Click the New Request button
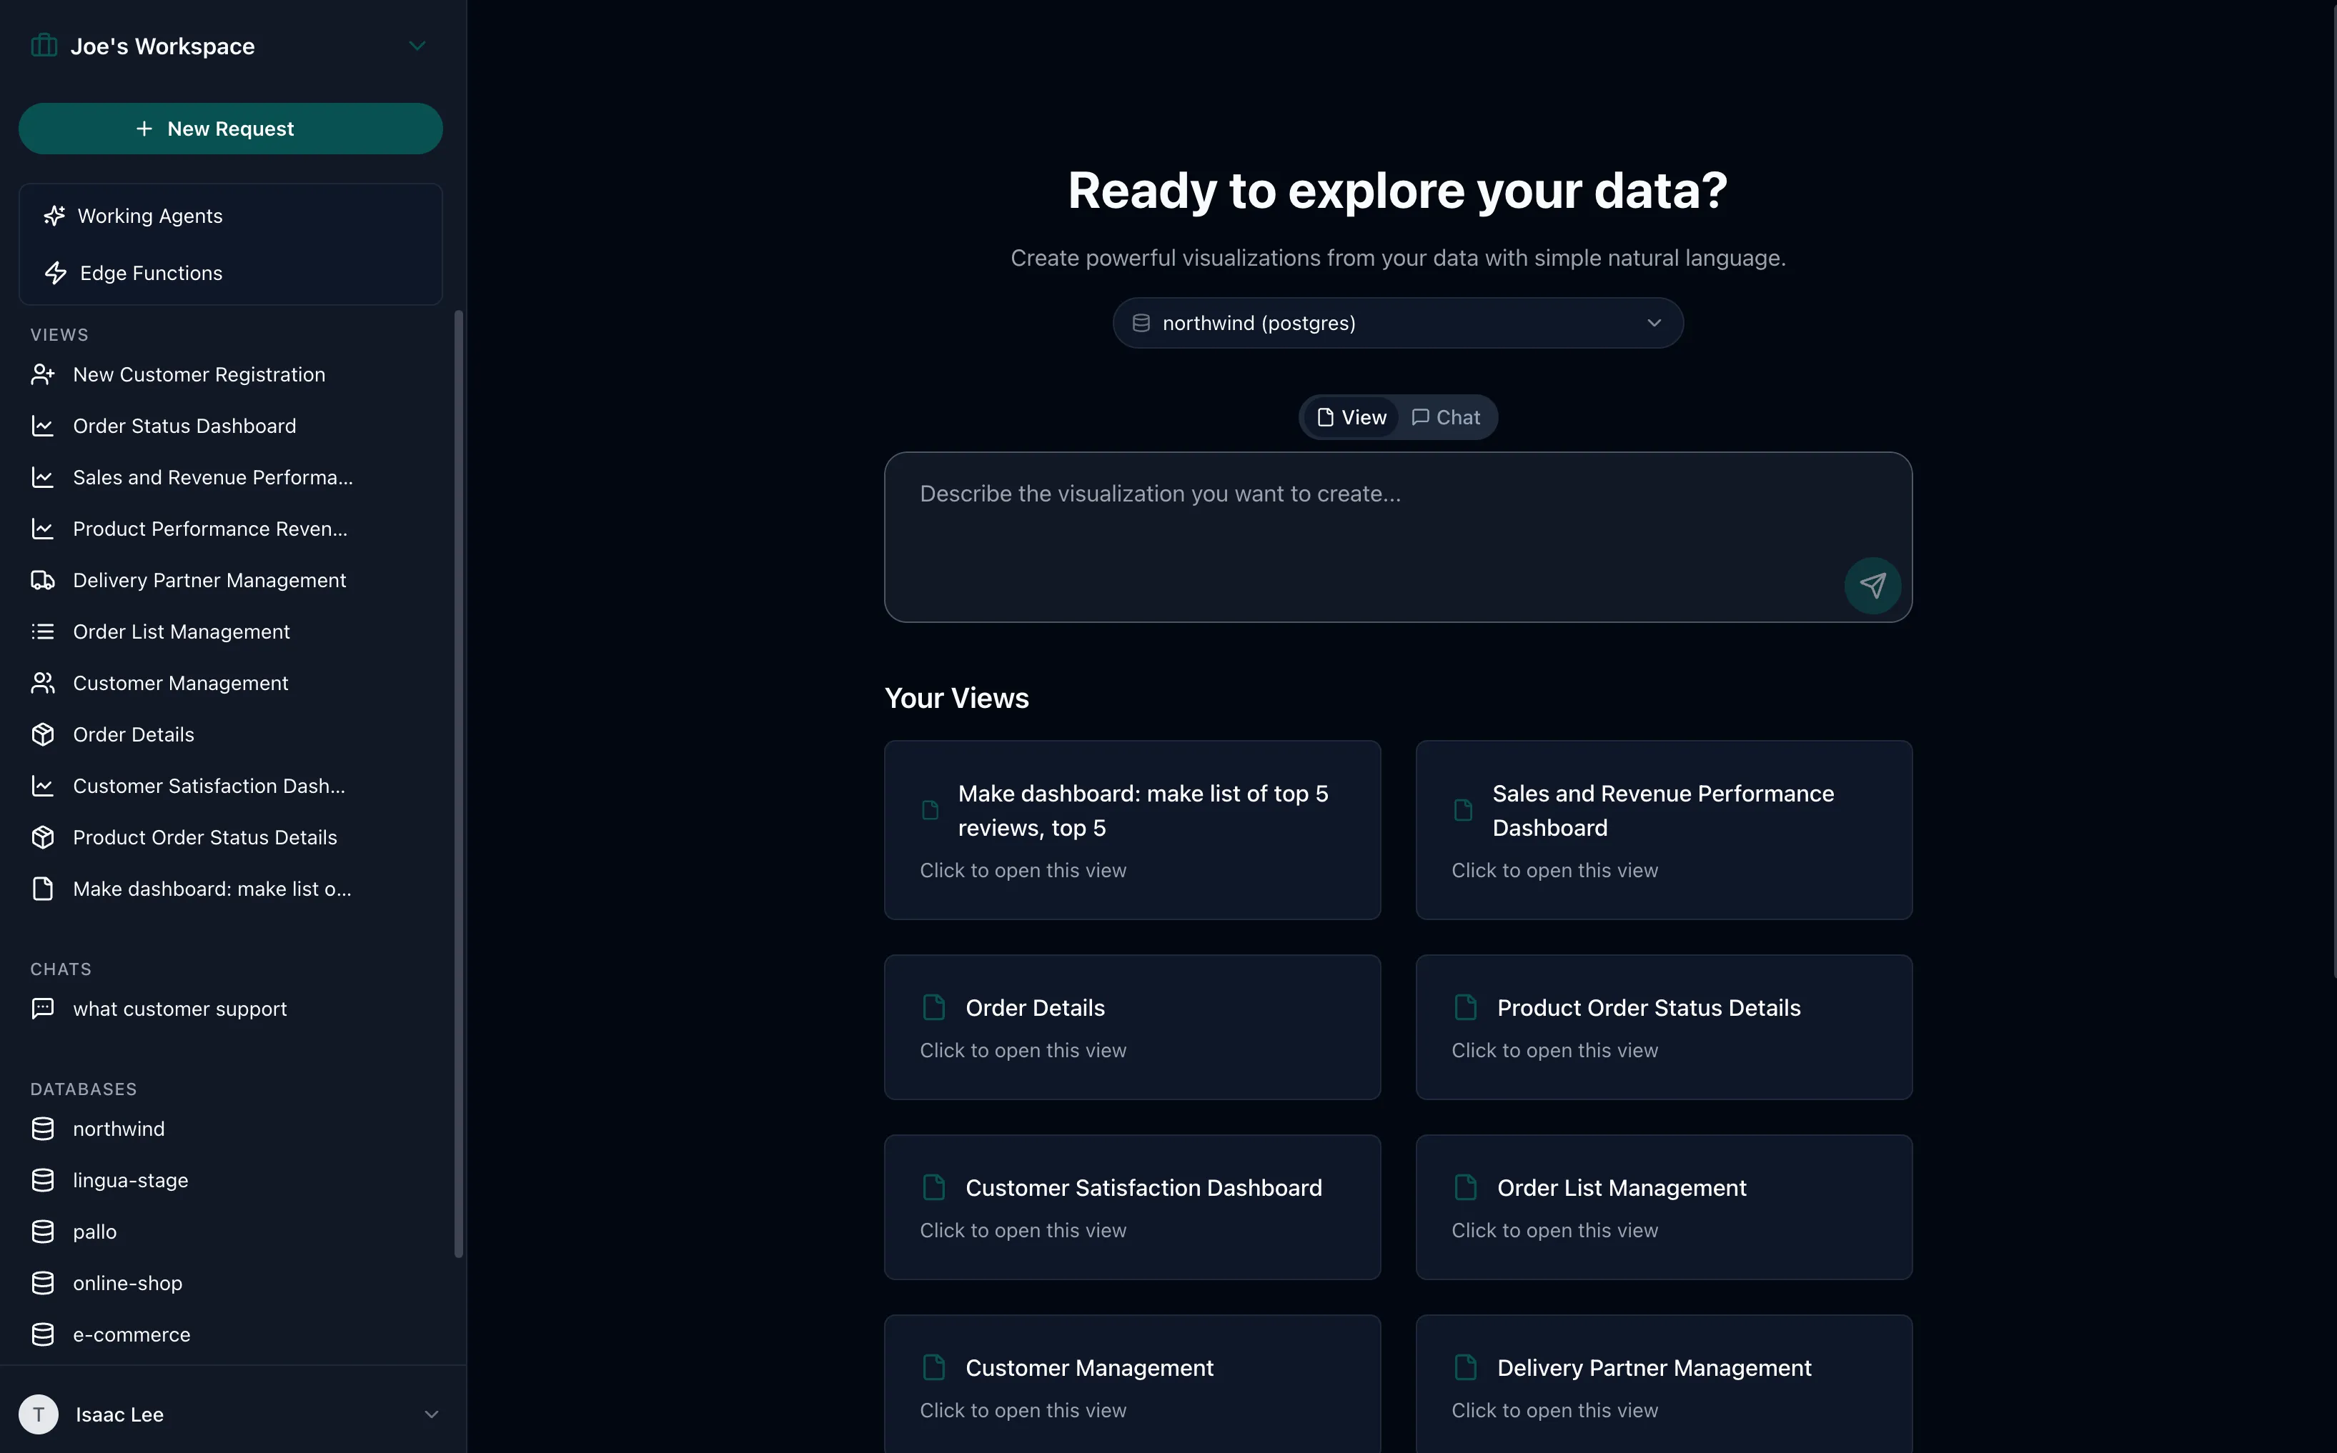This screenshot has height=1453, width=2337. coord(231,128)
